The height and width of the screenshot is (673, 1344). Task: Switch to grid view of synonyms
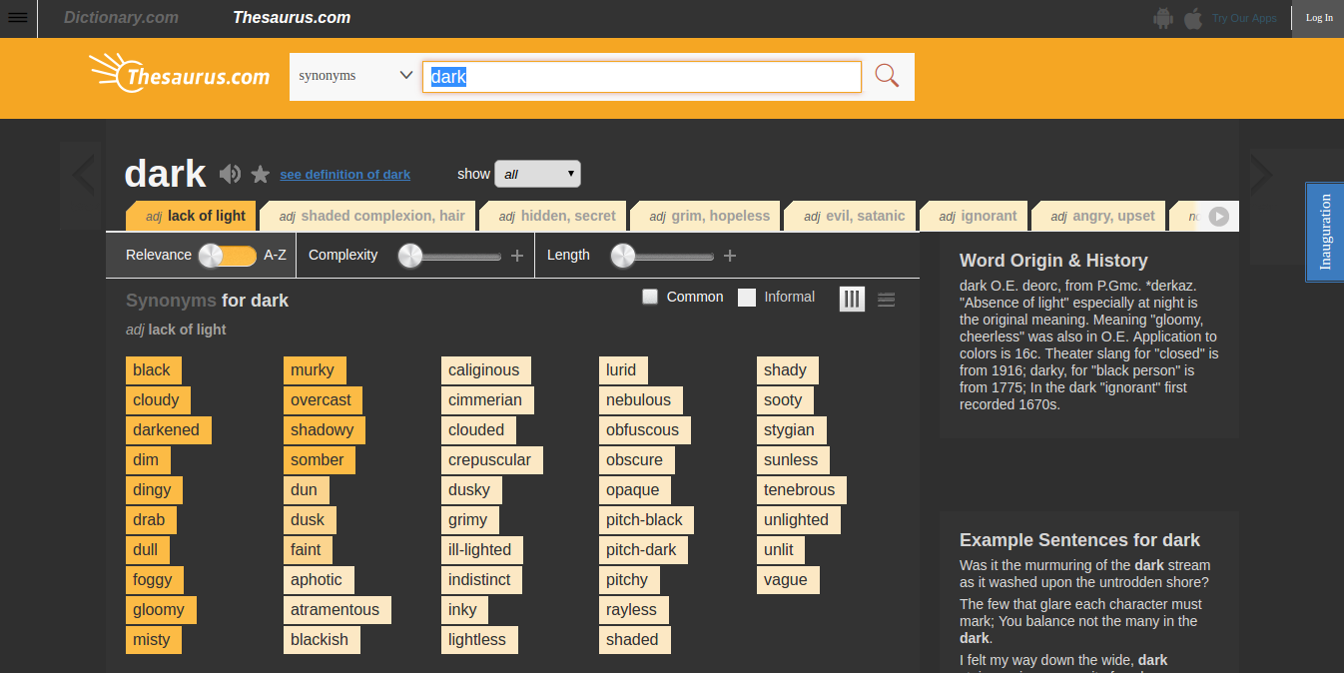[x=852, y=299]
